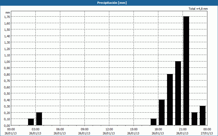Click the '21:00' x-axis time label
This screenshot has width=218, height=136.
click(x=183, y=129)
